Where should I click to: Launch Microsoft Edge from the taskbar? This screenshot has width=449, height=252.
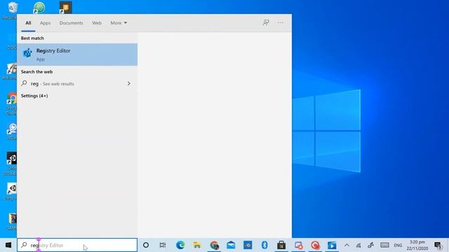click(x=180, y=245)
